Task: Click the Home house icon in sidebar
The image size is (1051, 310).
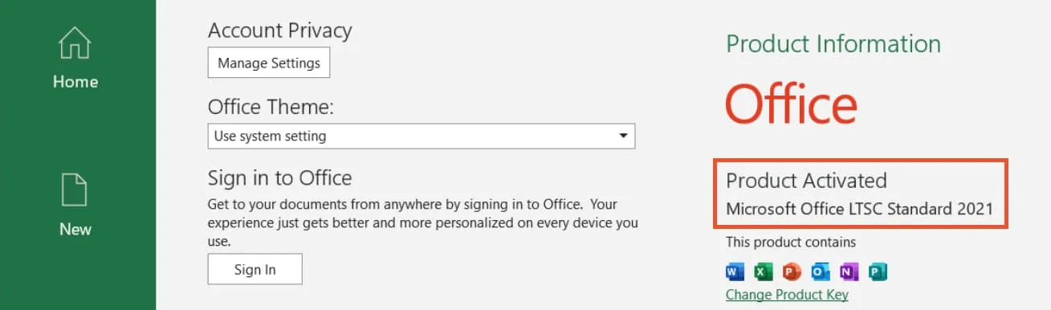Action: coord(75,42)
